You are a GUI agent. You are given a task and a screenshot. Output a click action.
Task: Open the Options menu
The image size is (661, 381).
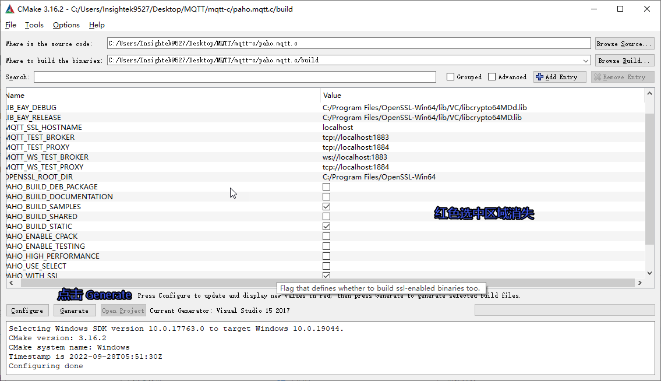tap(66, 25)
